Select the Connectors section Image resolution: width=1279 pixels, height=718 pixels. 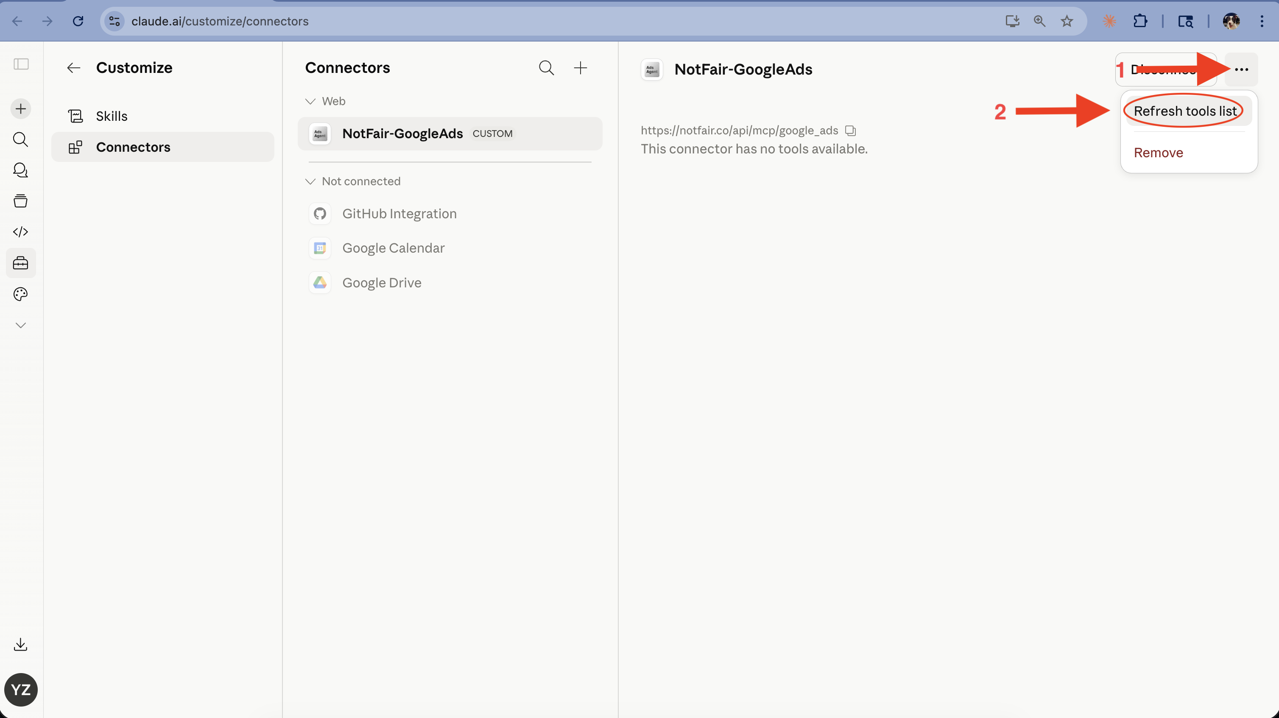[x=162, y=147]
